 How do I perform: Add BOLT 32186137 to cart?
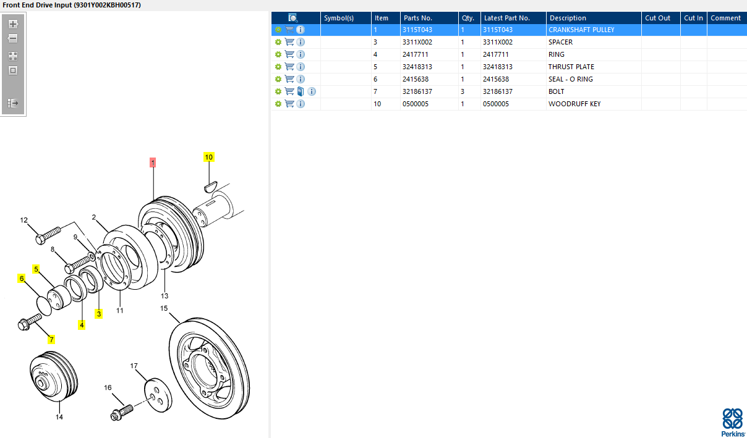click(x=289, y=91)
